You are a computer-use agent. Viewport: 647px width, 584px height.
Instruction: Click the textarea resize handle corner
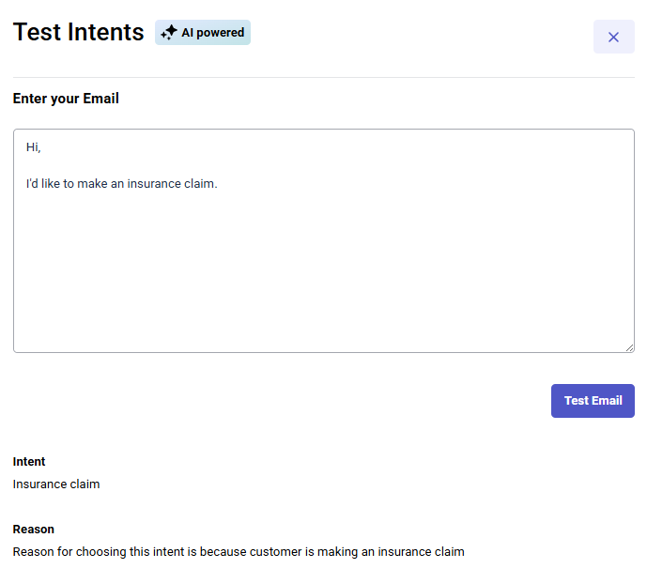pyautogui.click(x=629, y=347)
